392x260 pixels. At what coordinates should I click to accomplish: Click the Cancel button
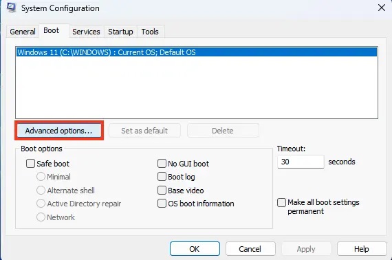(x=250, y=249)
